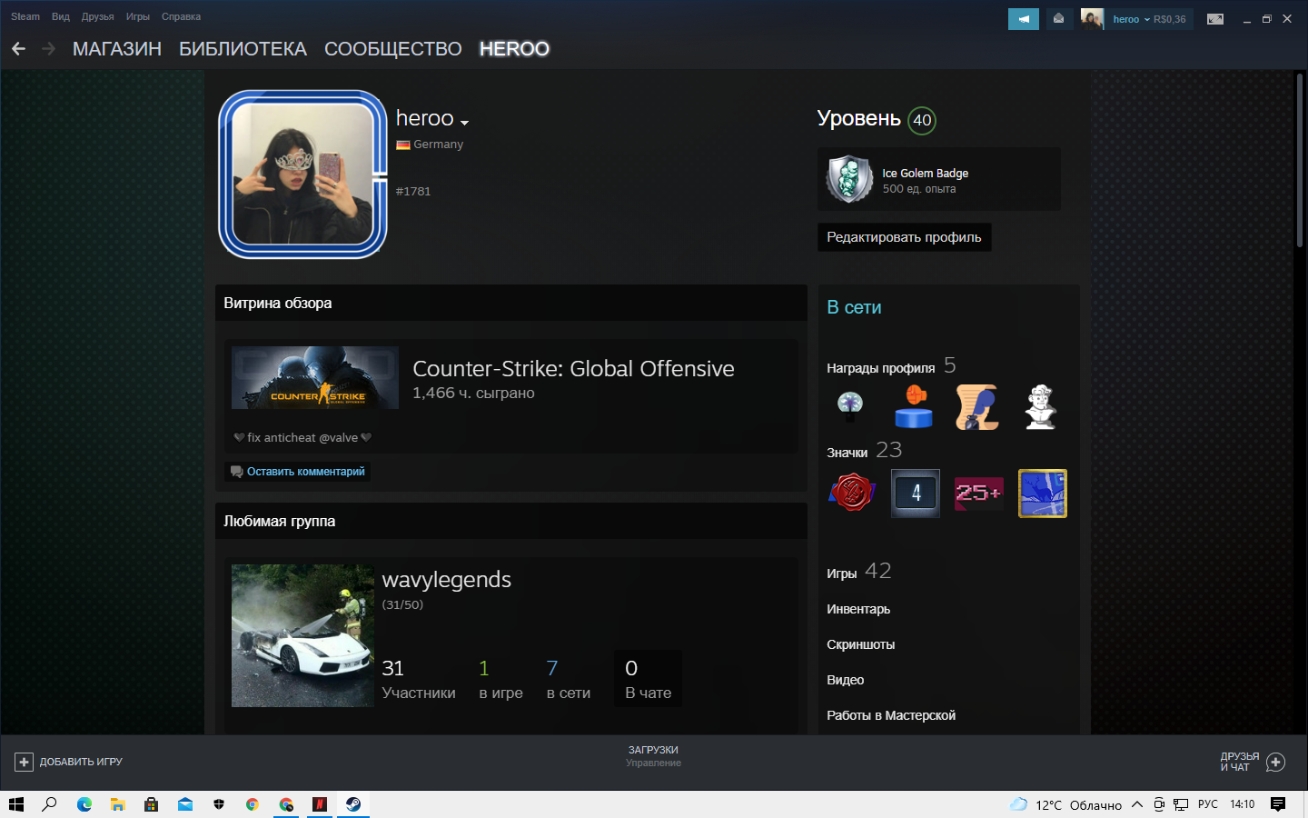The width and height of the screenshot is (1308, 818).
Task: Click the orange-and-blue button award icon
Action: point(914,406)
